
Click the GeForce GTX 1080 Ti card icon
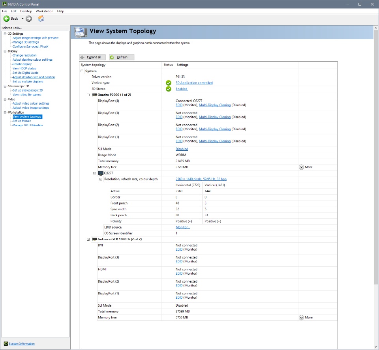coord(94,240)
